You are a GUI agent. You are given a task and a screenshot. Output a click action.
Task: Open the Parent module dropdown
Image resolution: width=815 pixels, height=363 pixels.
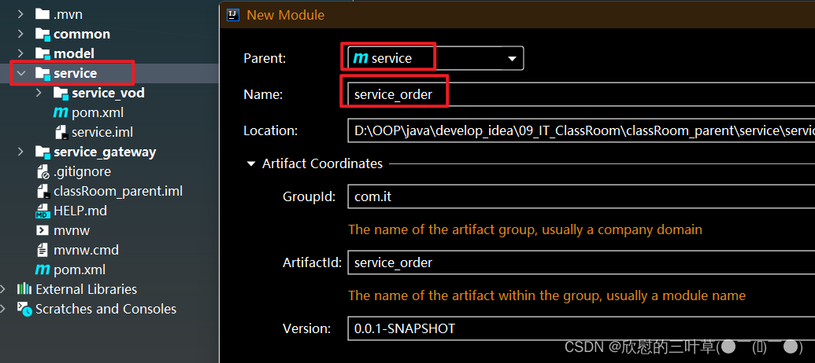click(512, 59)
